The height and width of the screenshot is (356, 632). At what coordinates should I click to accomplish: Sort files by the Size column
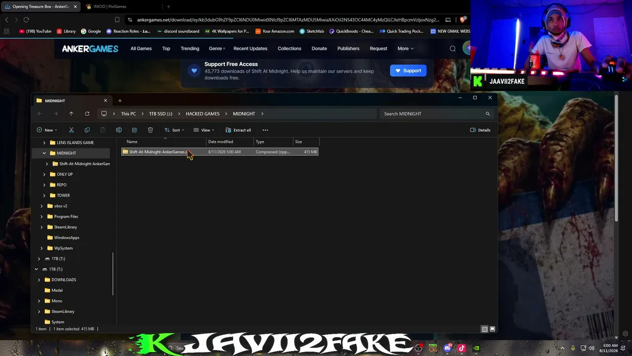click(x=306, y=142)
